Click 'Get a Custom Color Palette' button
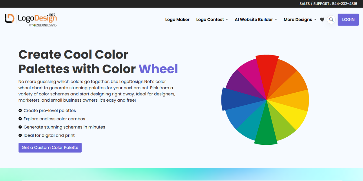Image resolution: width=363 pixels, height=181 pixels. pyautogui.click(x=50, y=148)
